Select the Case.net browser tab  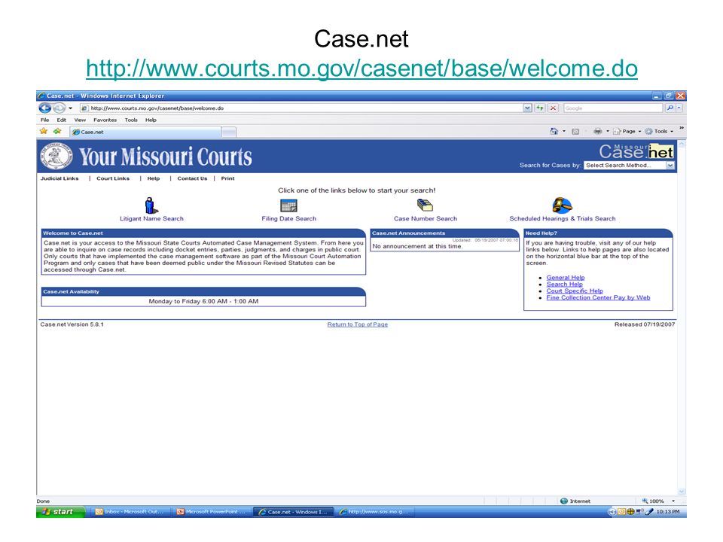tap(145, 132)
